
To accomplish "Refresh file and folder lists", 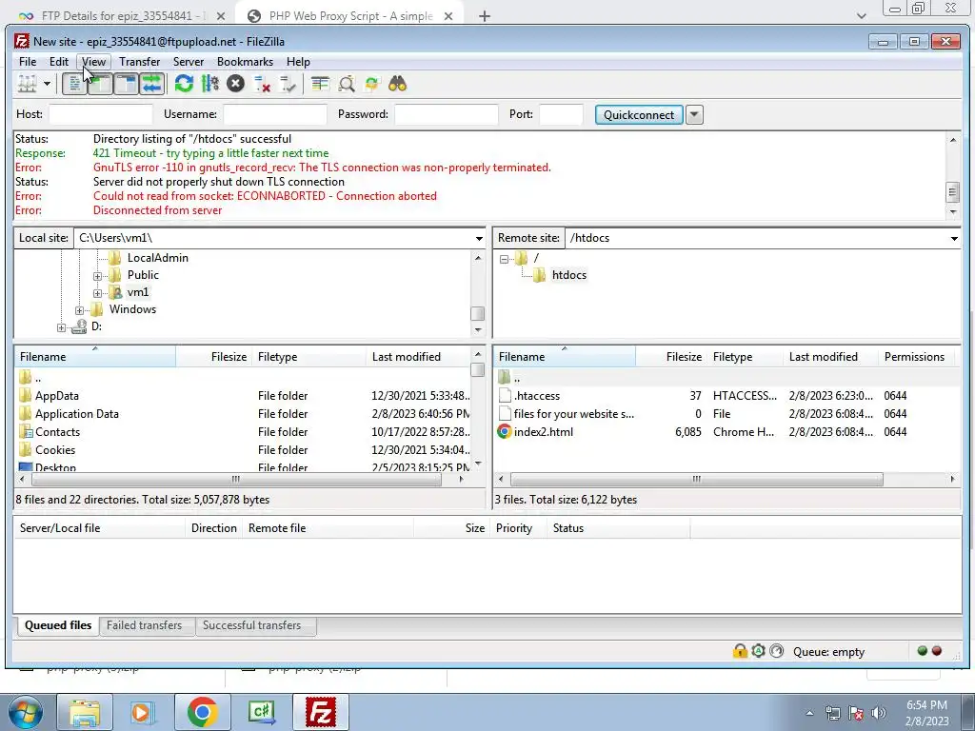I will coord(184,84).
